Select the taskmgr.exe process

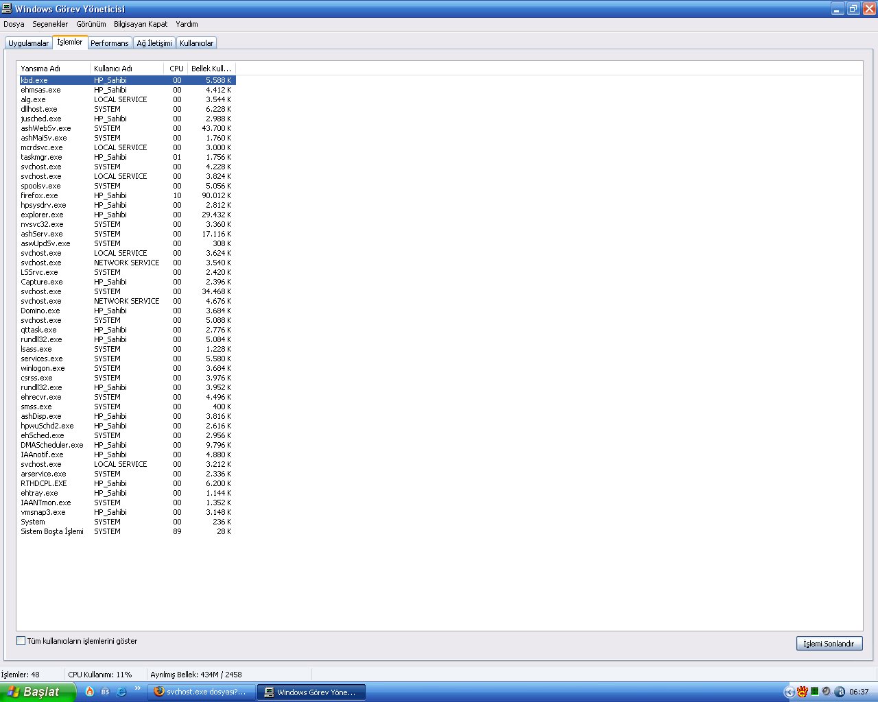(127, 157)
